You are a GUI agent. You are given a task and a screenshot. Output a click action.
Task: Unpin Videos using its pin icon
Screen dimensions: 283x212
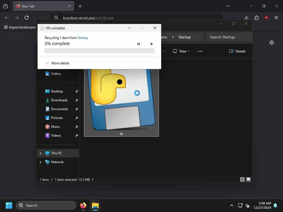point(77,136)
